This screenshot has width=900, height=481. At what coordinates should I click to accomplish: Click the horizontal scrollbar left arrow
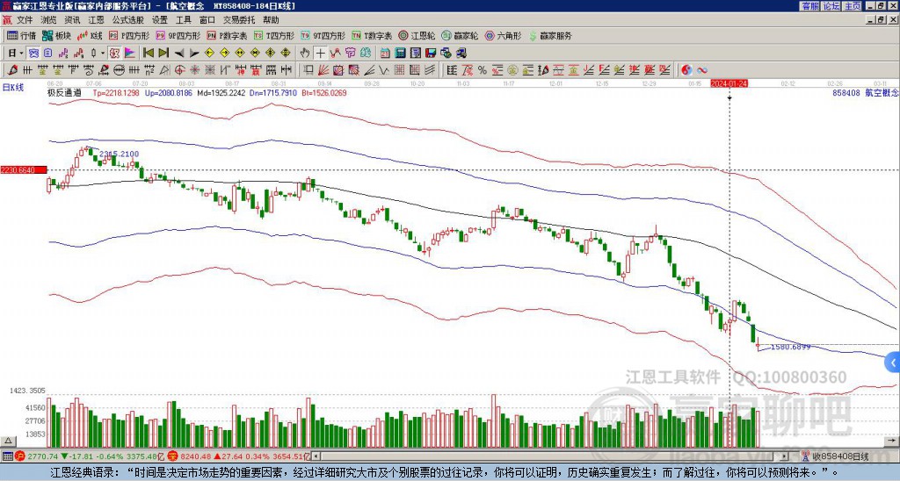[316, 456]
